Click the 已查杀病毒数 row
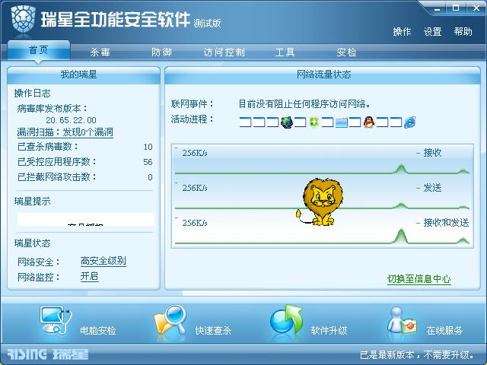Viewport: 487px width, 365px height. [x=84, y=147]
